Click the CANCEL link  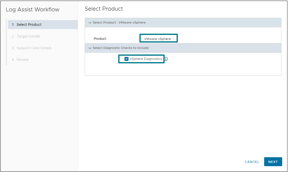[x=252, y=162]
